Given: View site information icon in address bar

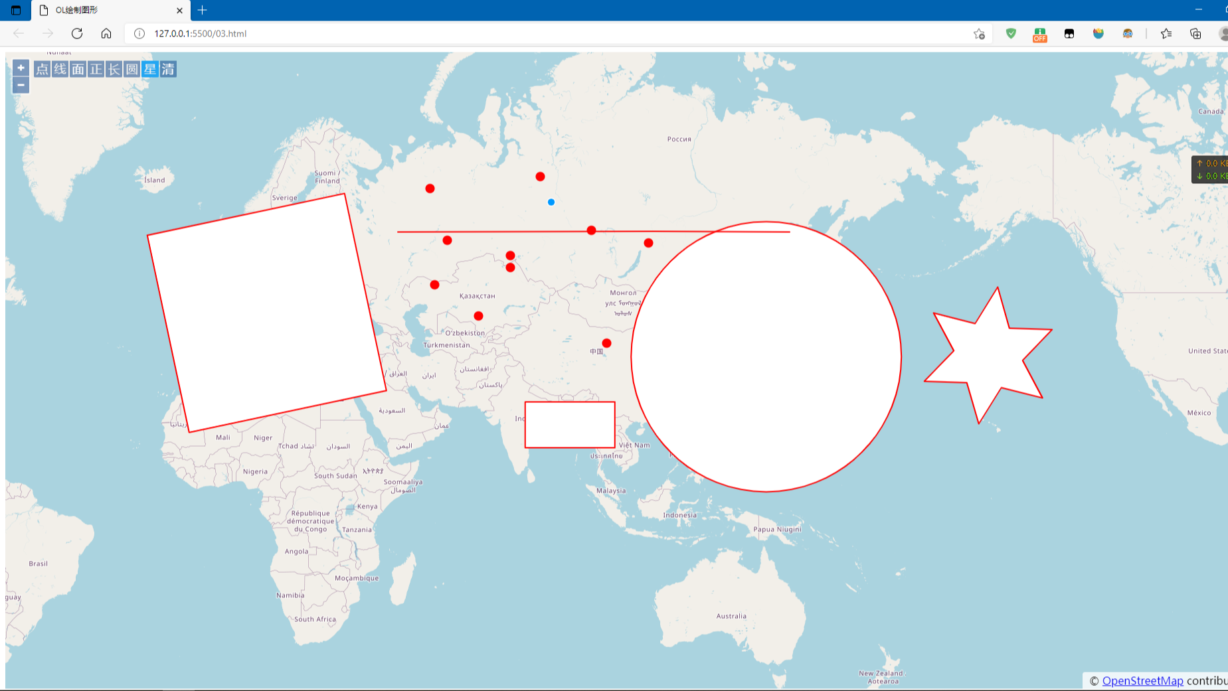Looking at the screenshot, I should [139, 33].
